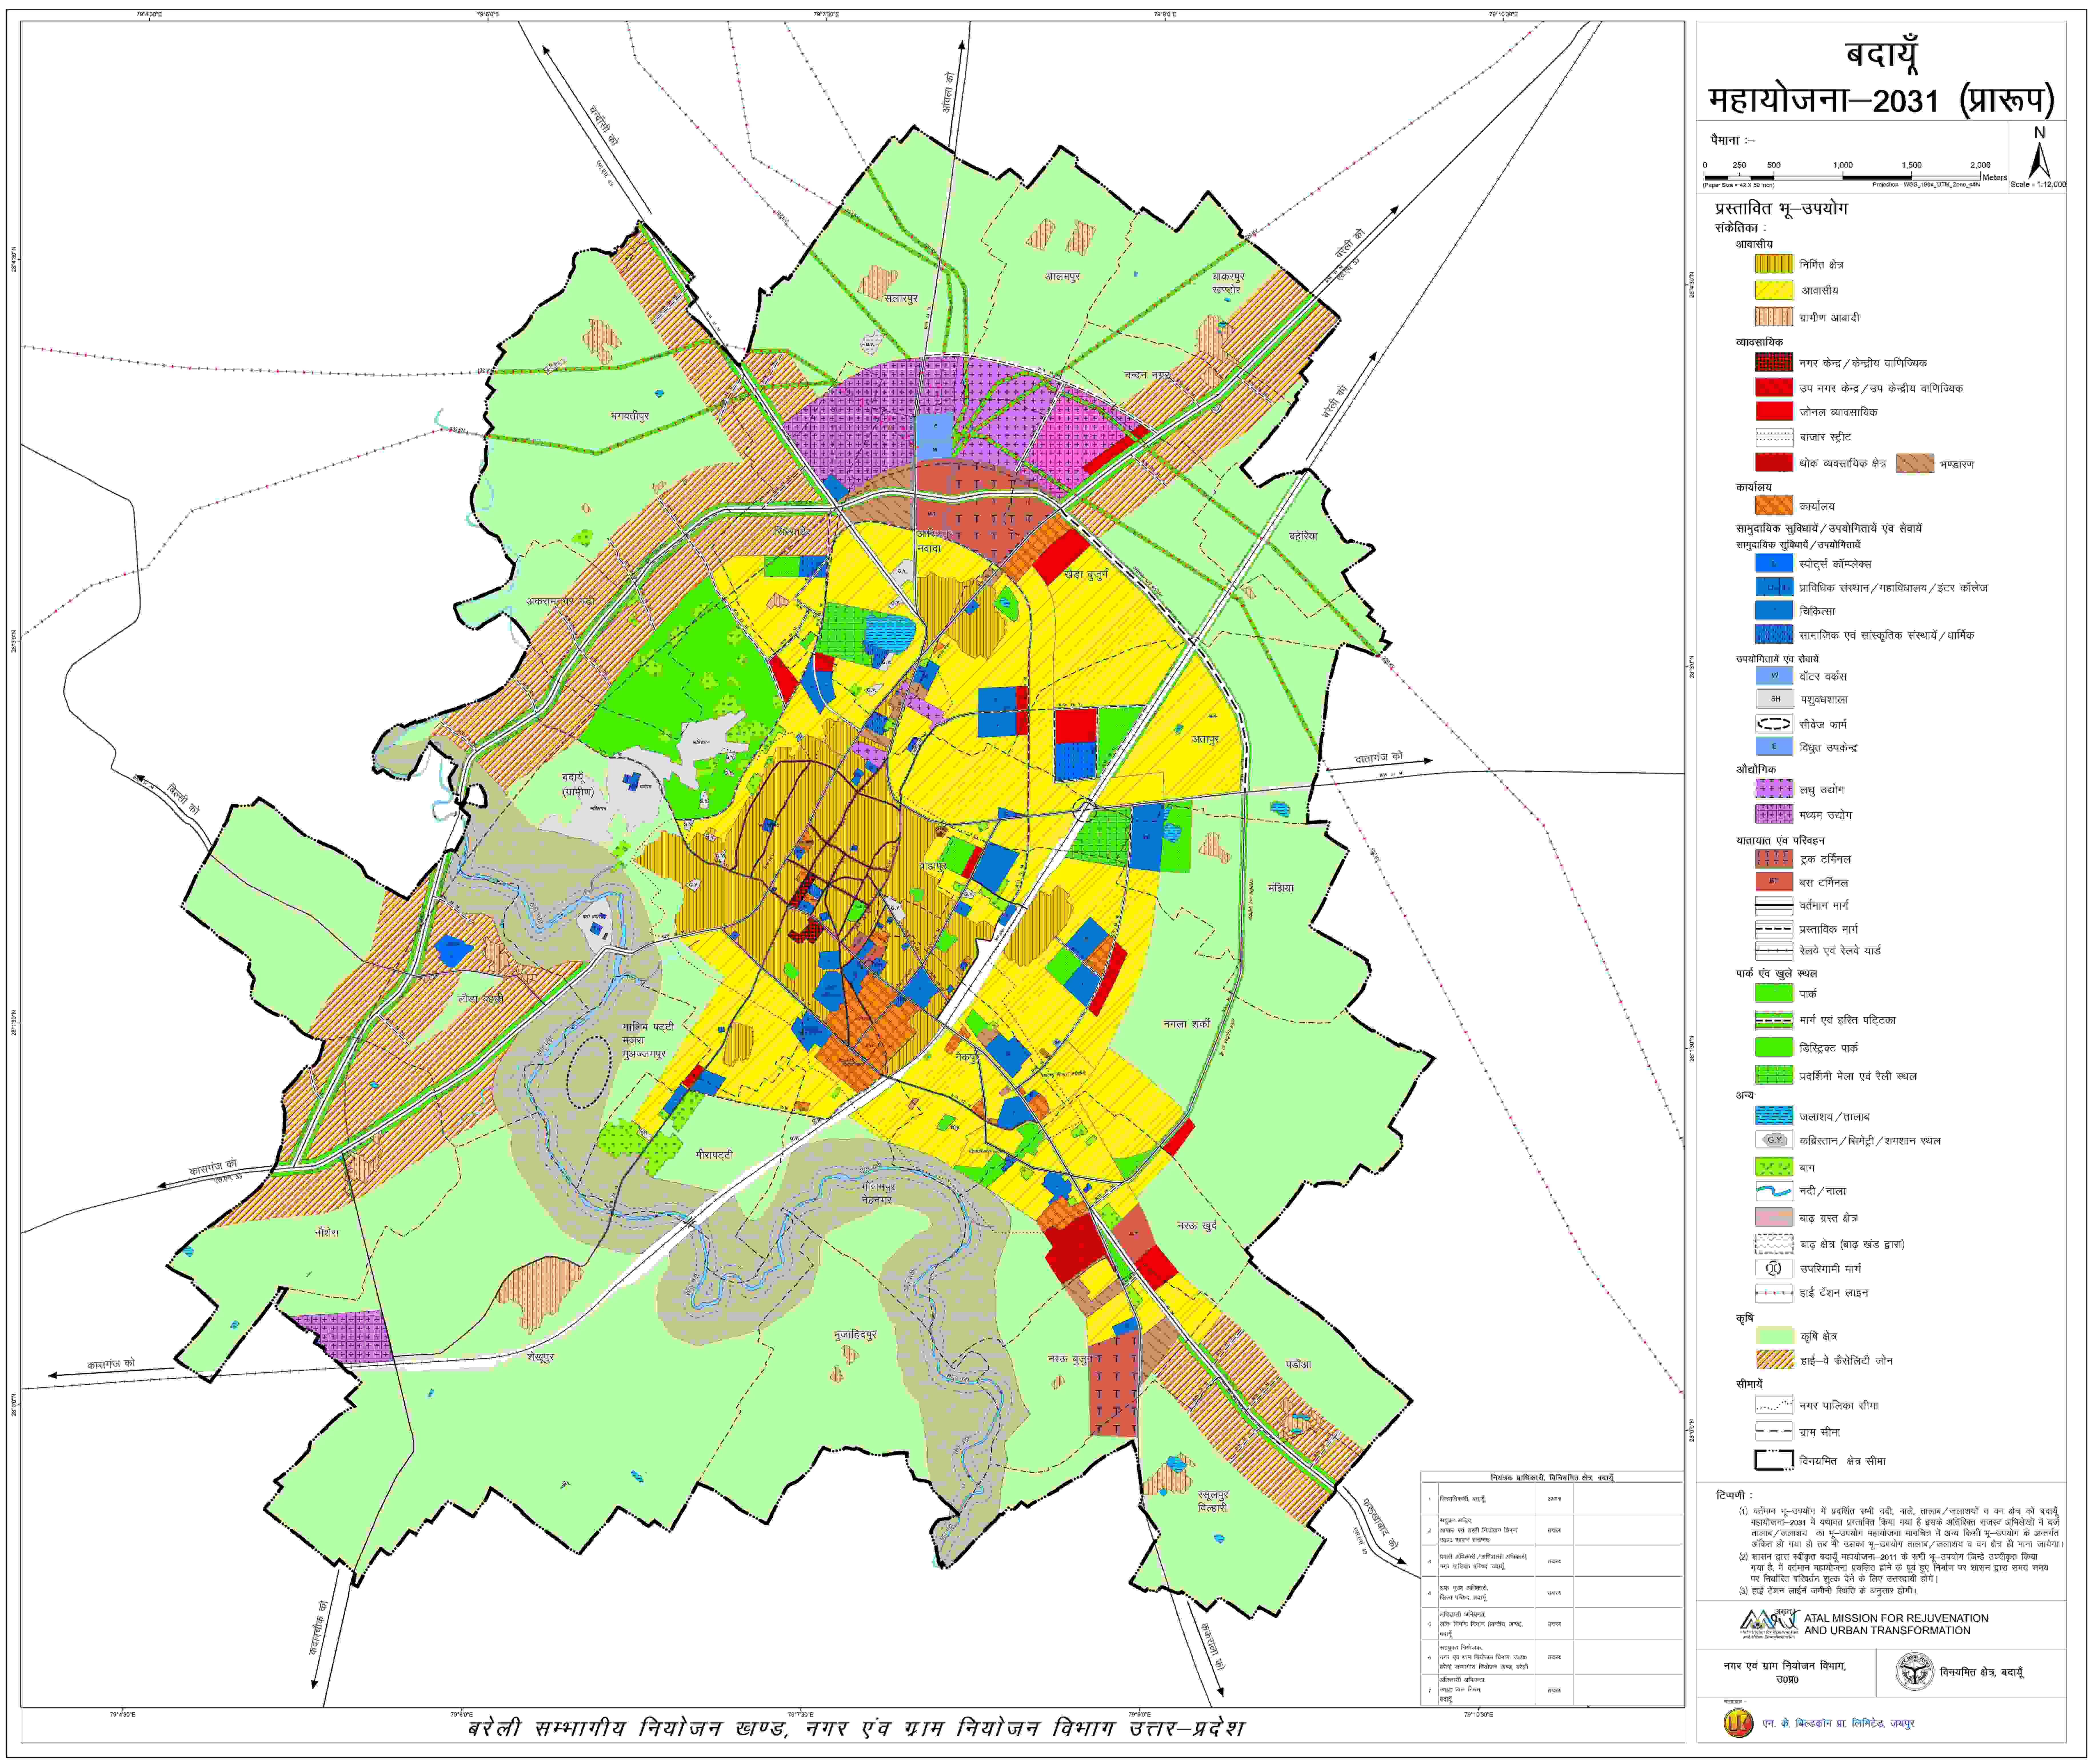This screenshot has width=2100, height=1764.
Task: Click the नदी/नाला river legend symbol
Action: click(x=1774, y=1191)
